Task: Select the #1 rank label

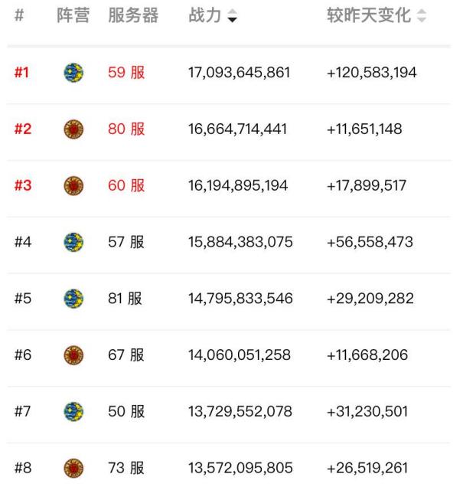Action: pos(21,73)
